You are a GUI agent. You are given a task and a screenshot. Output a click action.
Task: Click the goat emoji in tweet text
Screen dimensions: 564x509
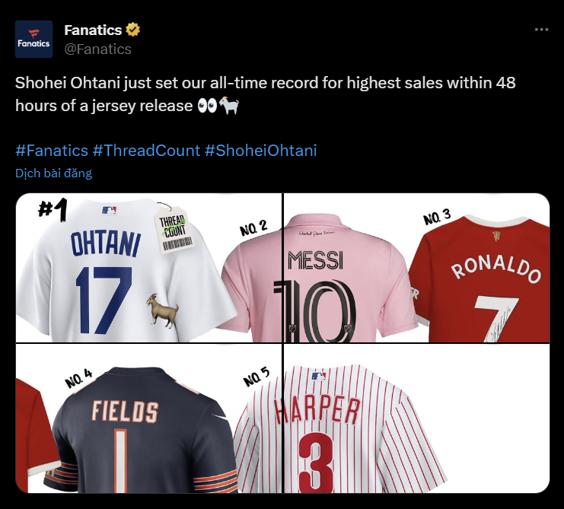229,106
